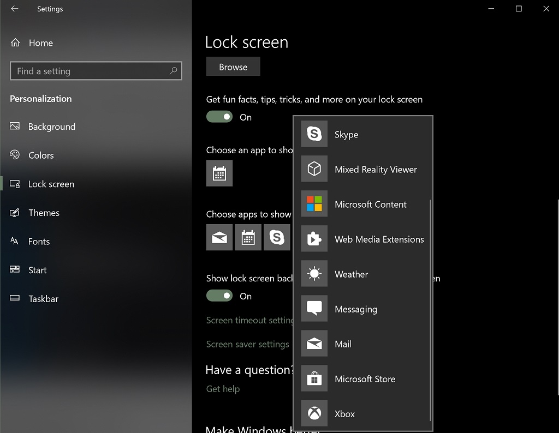
Task: Open the Fonts settings page
Action: (x=96, y=241)
